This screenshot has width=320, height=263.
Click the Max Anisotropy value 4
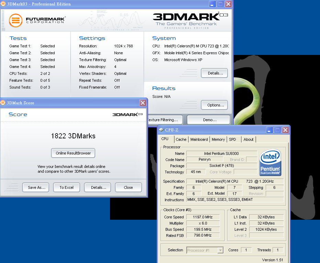point(115,67)
